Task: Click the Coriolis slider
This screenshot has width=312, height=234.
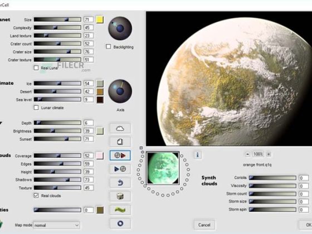Action: (272, 178)
